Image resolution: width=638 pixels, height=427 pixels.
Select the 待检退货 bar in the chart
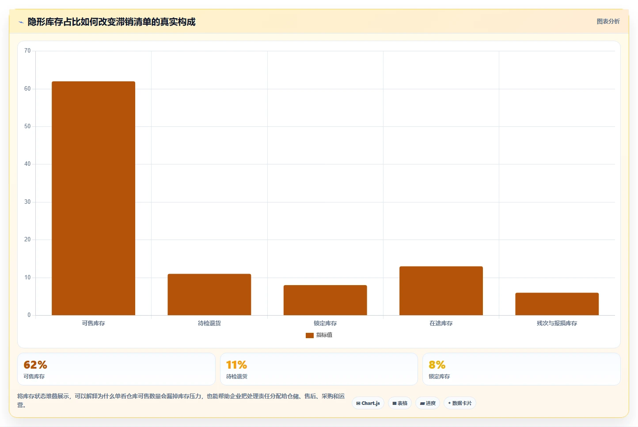coord(209,294)
